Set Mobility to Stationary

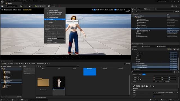click(161, 82)
